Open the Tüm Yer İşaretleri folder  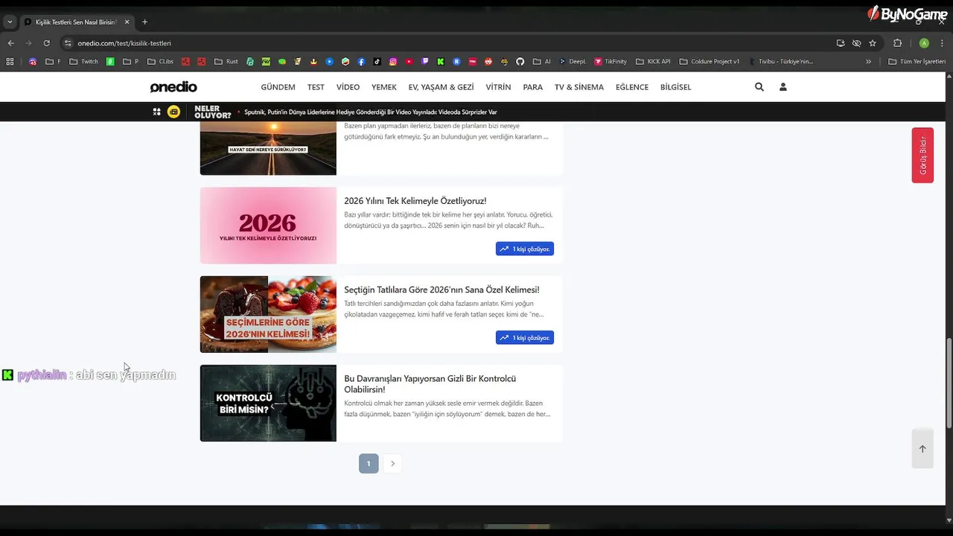pyautogui.click(x=917, y=62)
